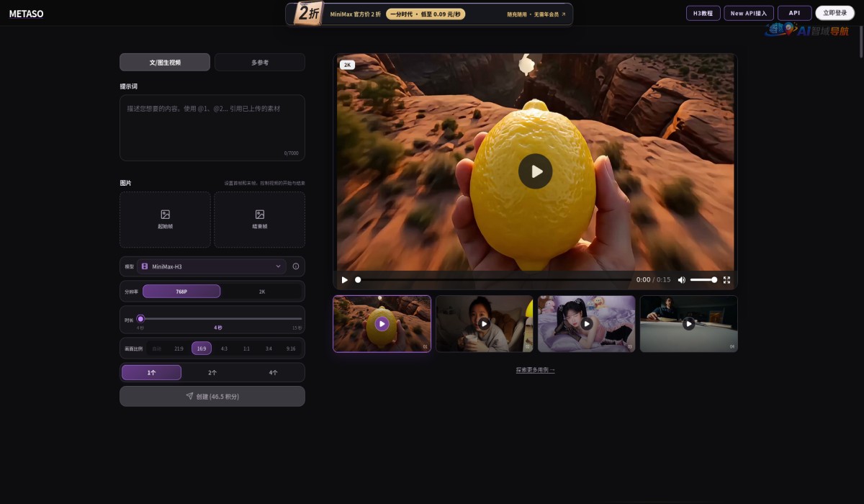Set output count to 1个
This screenshot has width=864, height=504.
coord(152,373)
